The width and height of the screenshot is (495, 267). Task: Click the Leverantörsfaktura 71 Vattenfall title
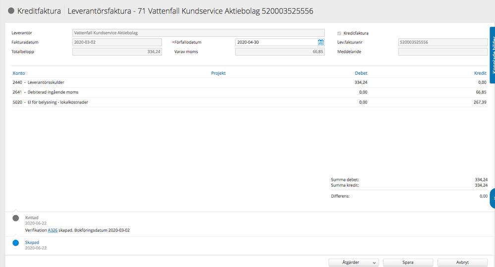[190, 11]
